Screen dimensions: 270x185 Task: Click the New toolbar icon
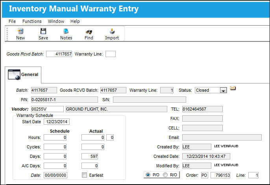click(20, 31)
